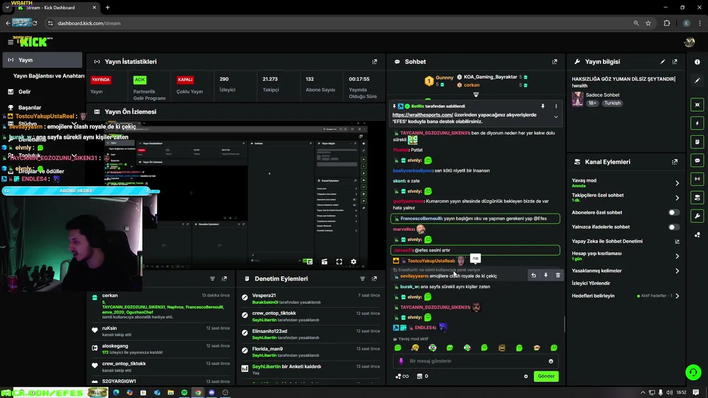
Task: Select ruKsin follow entry
Action: (109, 328)
